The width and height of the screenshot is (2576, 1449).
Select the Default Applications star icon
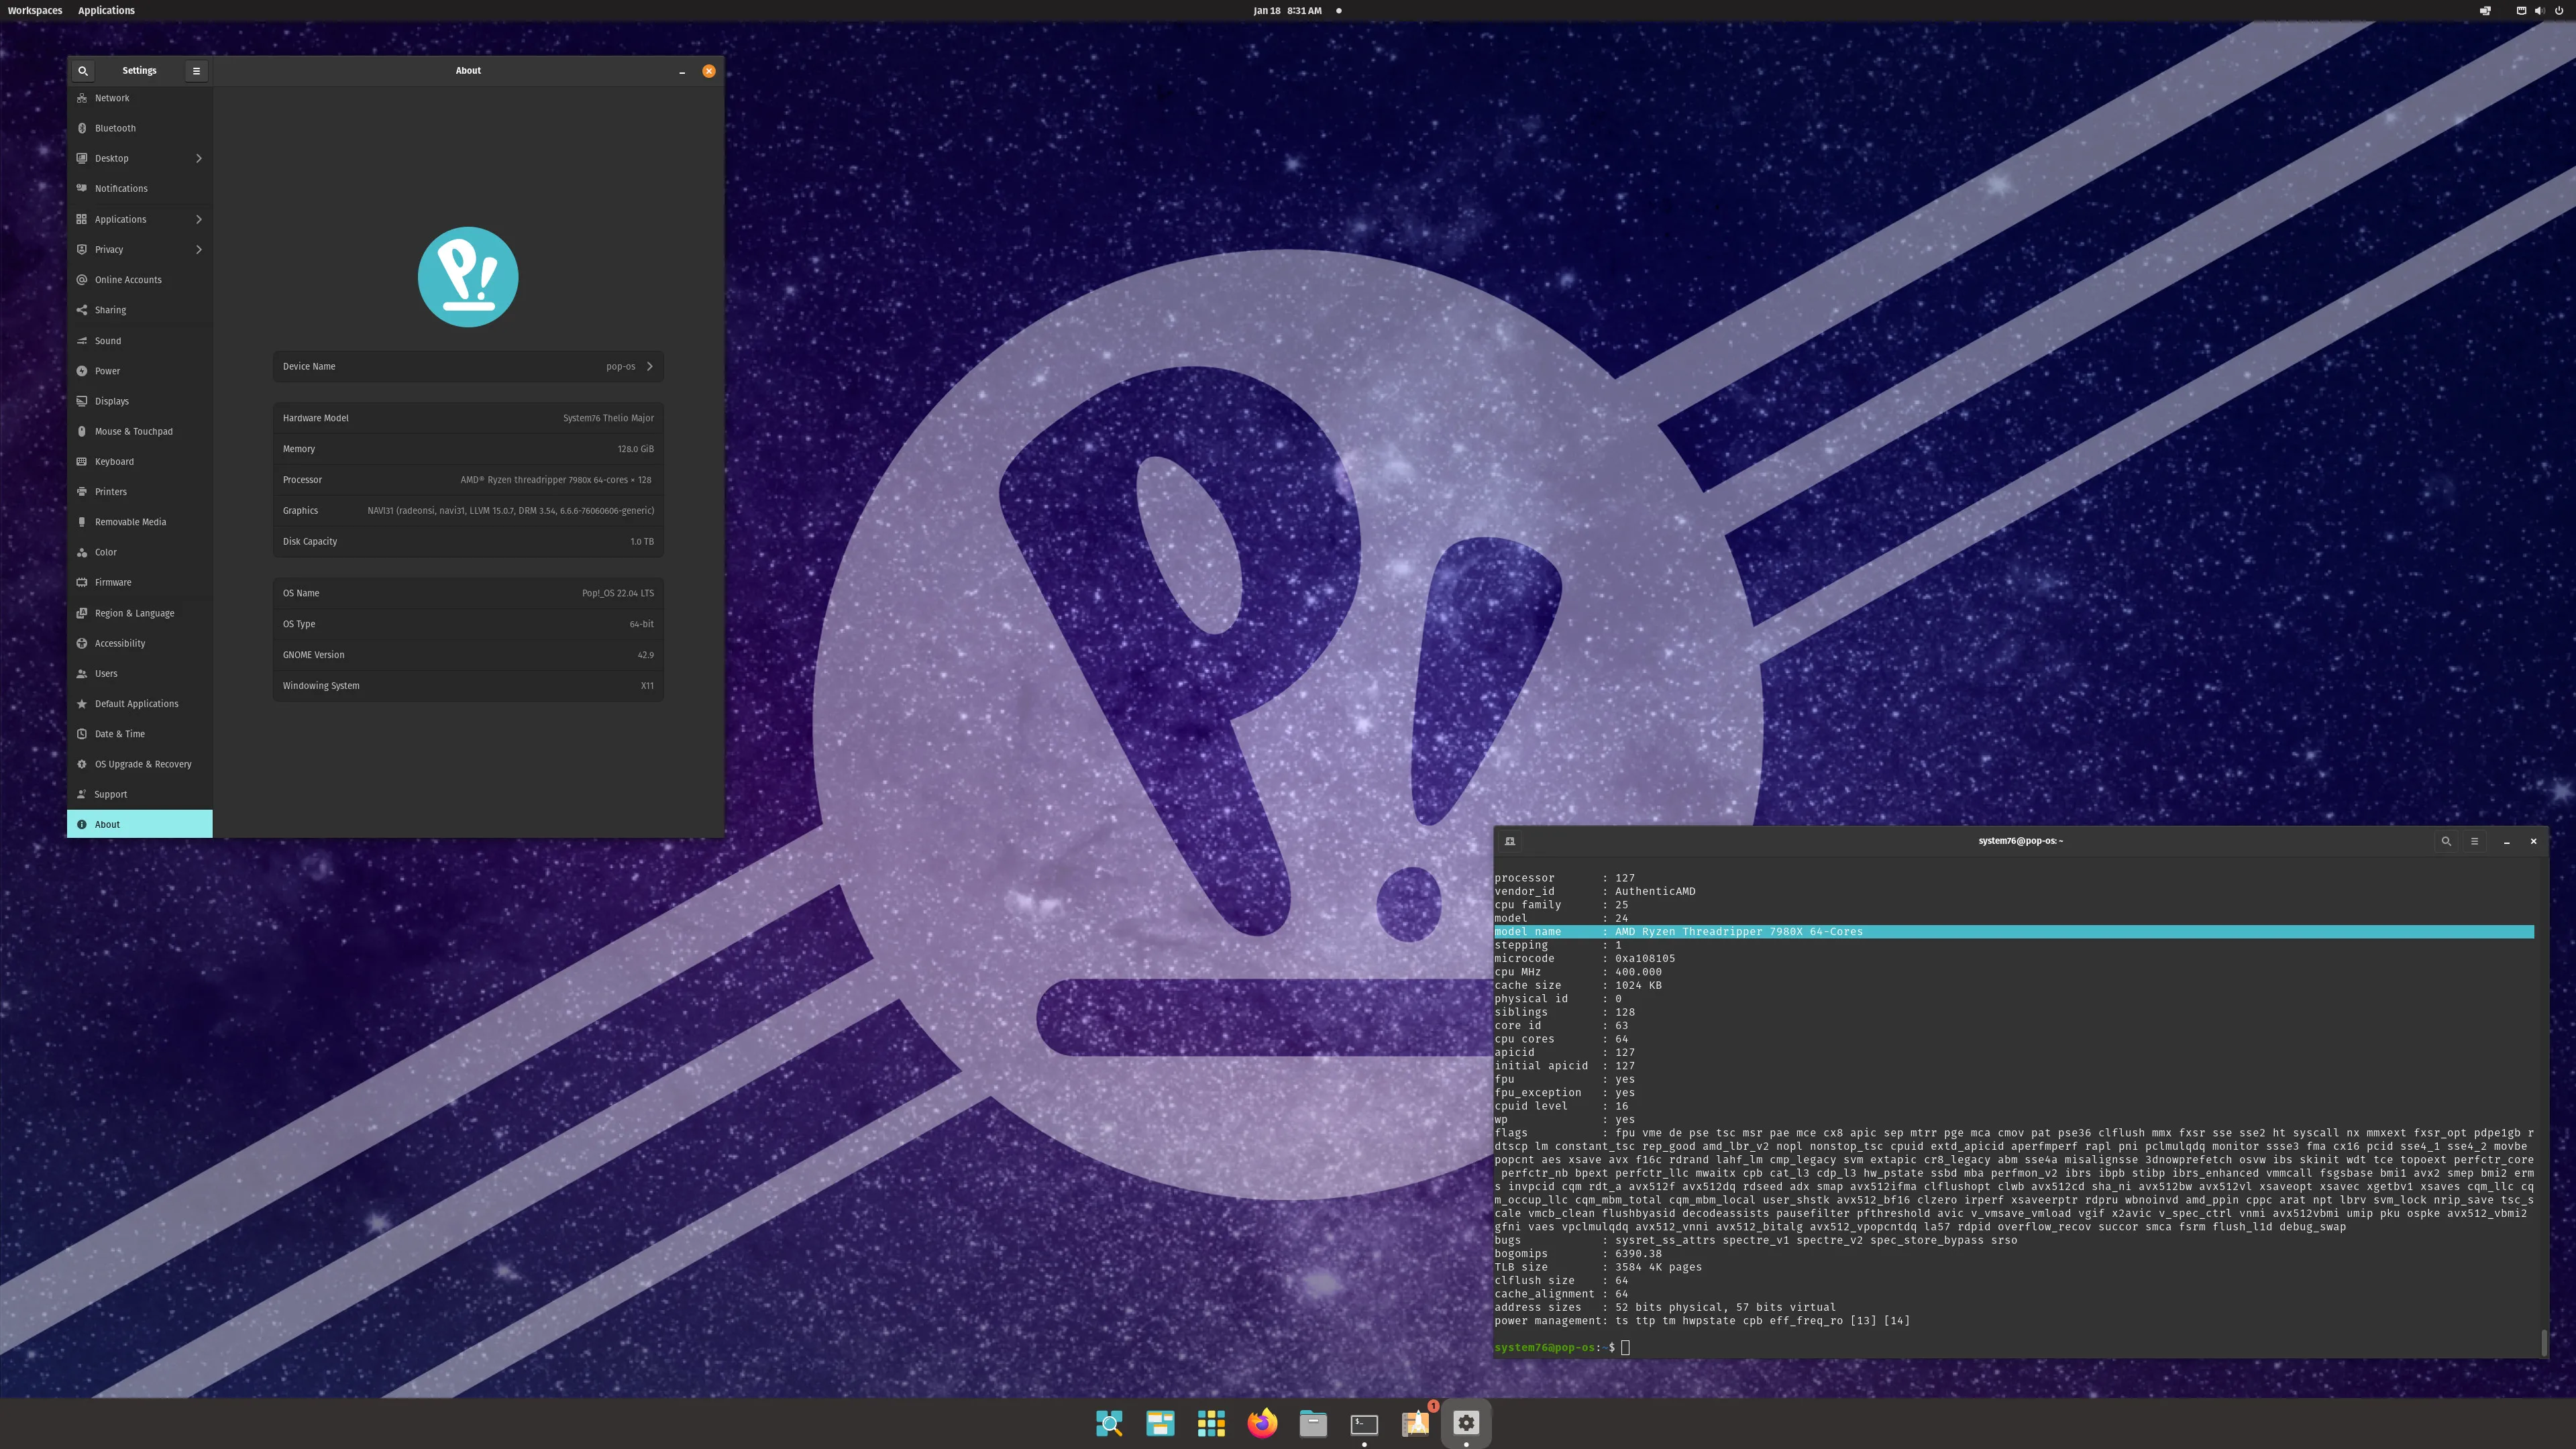click(x=82, y=704)
